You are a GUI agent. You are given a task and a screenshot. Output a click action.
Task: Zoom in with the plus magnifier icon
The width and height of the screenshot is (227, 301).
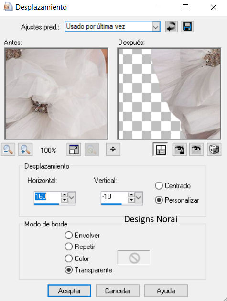click(x=25, y=150)
